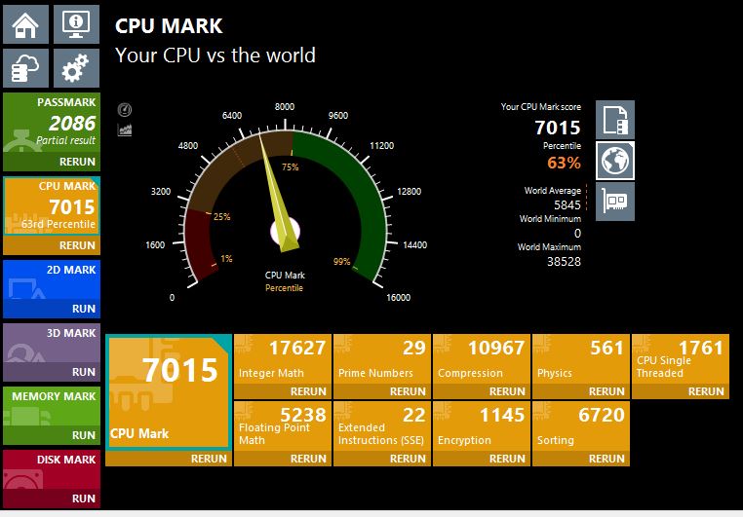This screenshot has width=743, height=517.
Task: Select the Floating Point Math 5238 tile
Action: click(x=283, y=426)
